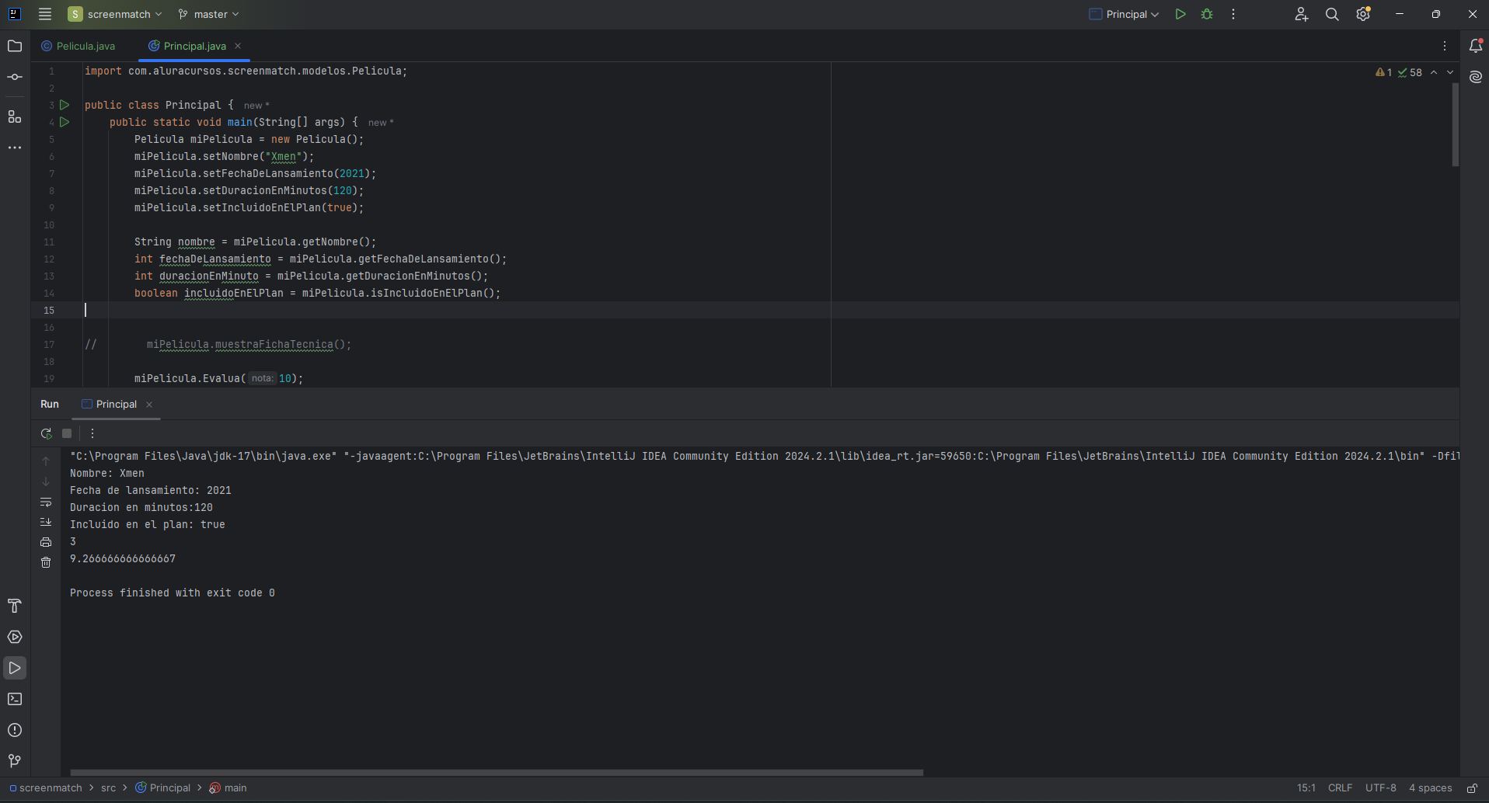
Task: Open the Services tool window
Action: point(15,637)
